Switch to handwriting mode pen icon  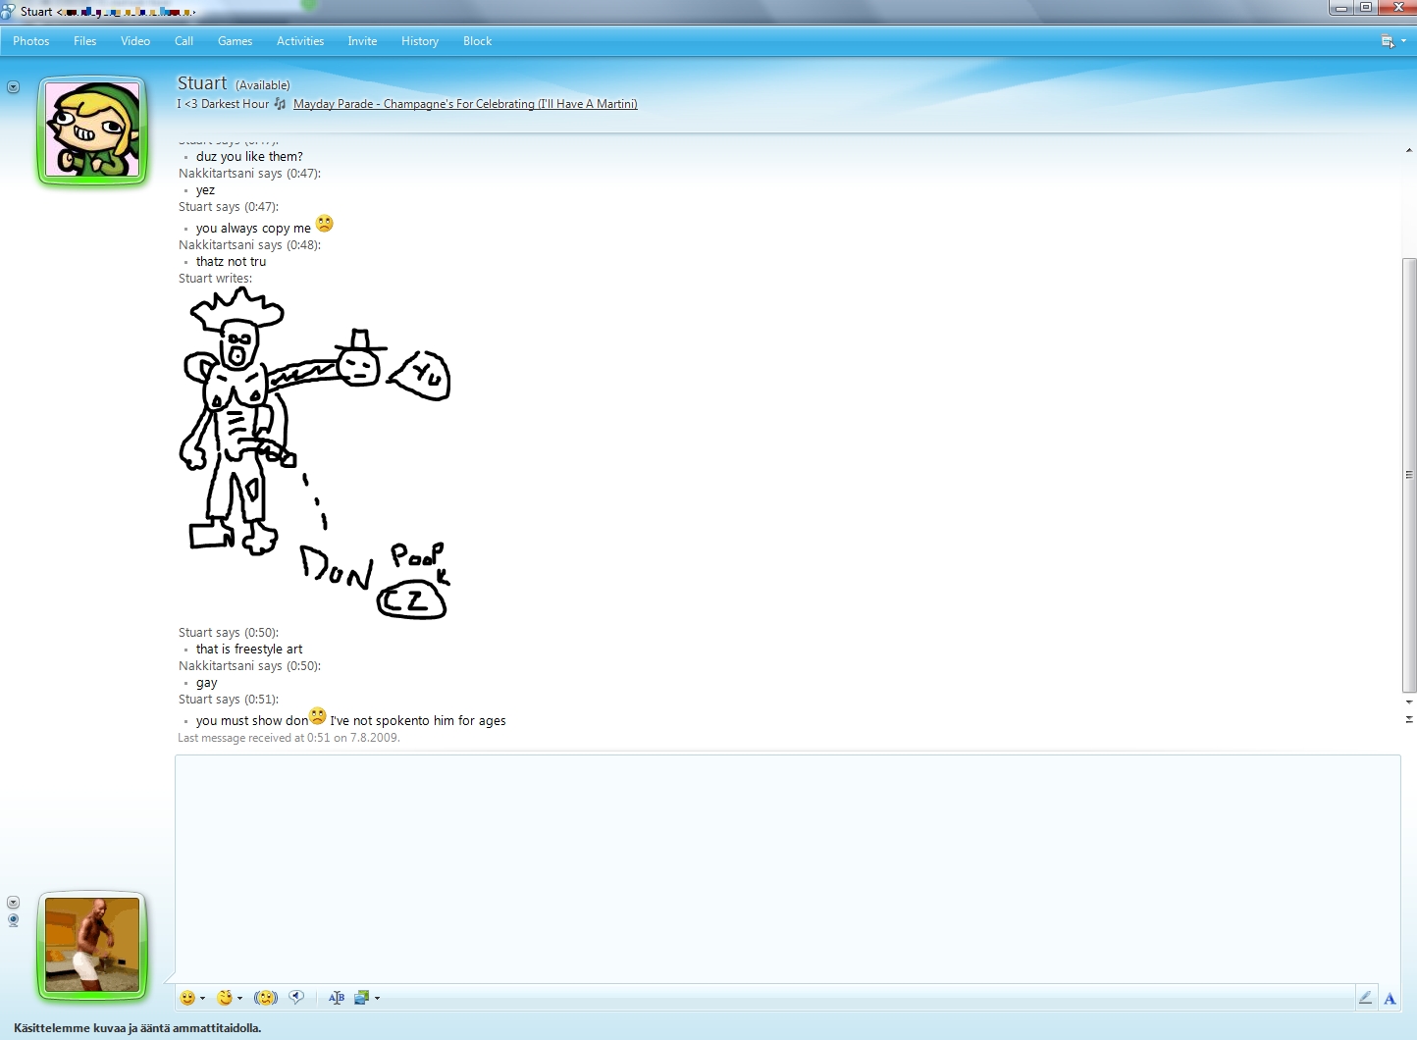[x=1365, y=998]
